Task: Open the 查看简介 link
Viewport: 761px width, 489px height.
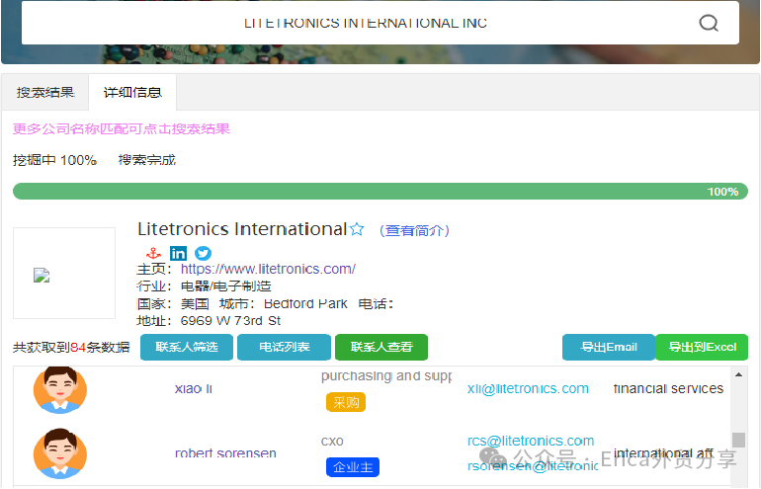Action: [414, 230]
